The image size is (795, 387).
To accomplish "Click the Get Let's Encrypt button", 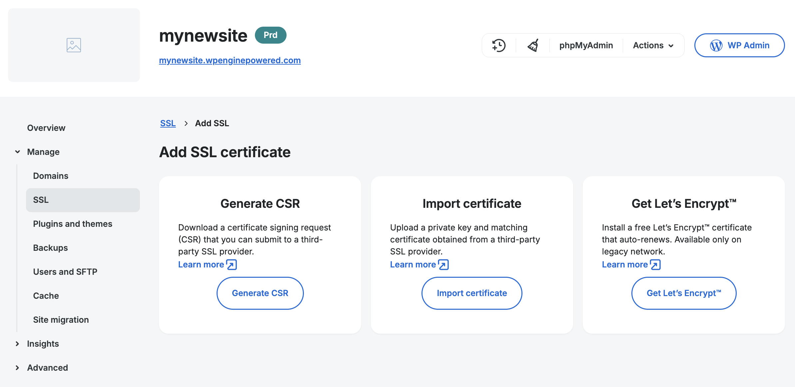I will pyautogui.click(x=683, y=293).
